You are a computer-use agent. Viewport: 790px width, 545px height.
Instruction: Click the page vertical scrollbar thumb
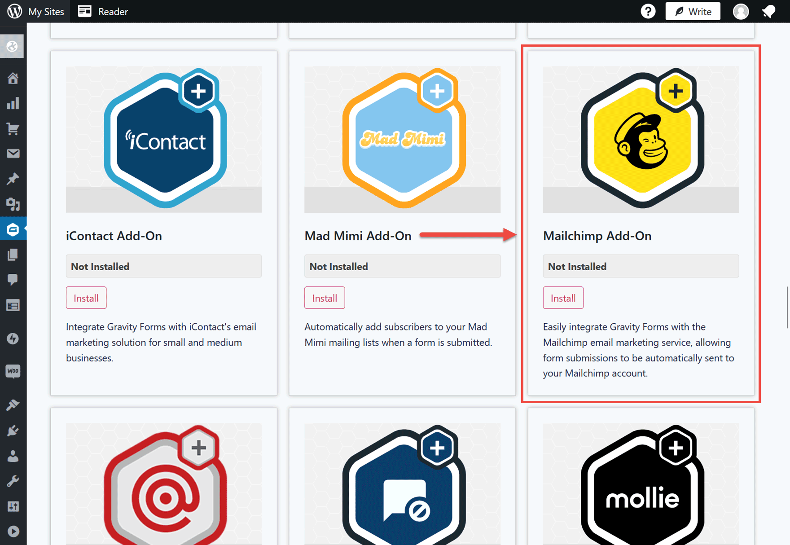[x=787, y=308]
